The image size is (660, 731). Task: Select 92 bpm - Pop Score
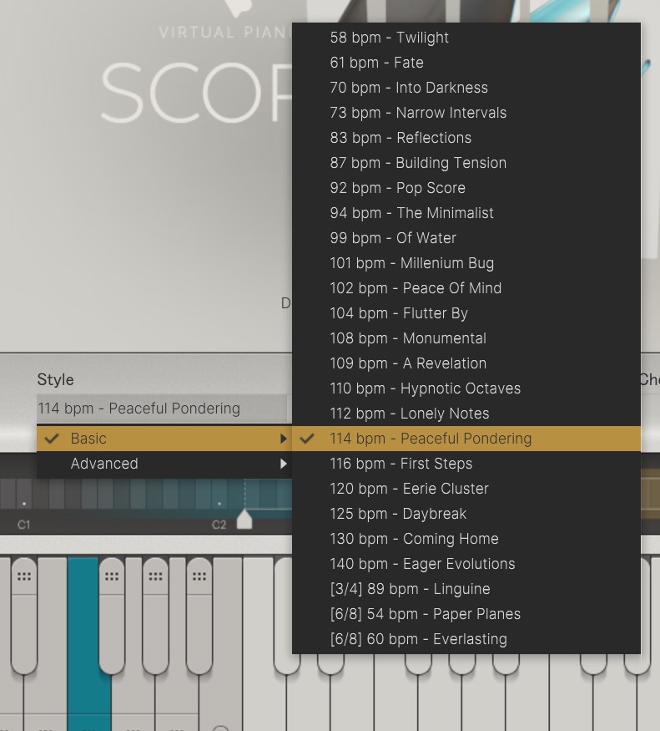(397, 188)
